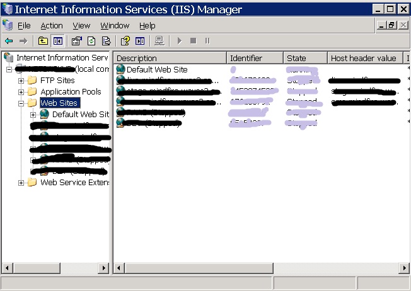Click the tree pane horizontal scrollbar thumb
The height and width of the screenshot is (291, 411).
coord(37,268)
